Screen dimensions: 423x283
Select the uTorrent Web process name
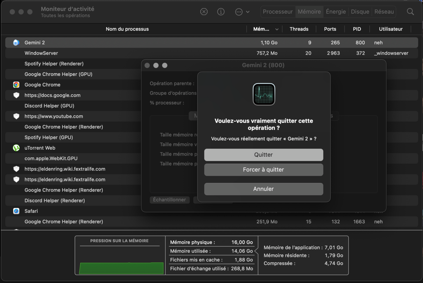[40, 148]
